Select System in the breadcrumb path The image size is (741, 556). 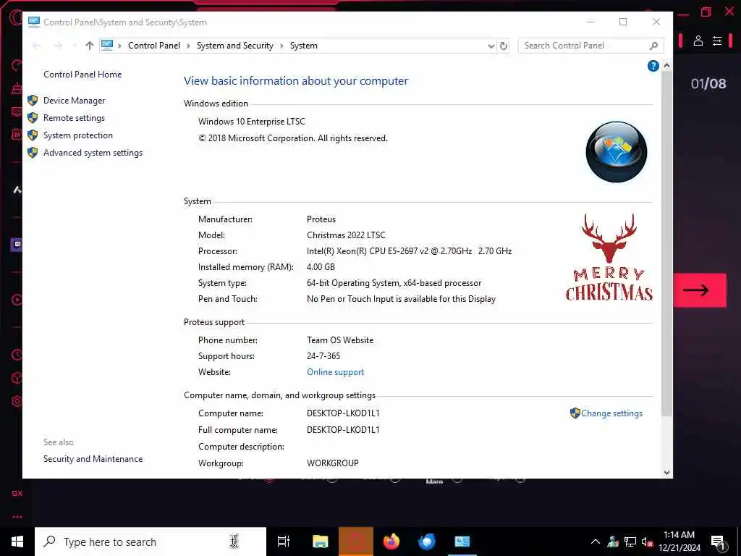(304, 46)
